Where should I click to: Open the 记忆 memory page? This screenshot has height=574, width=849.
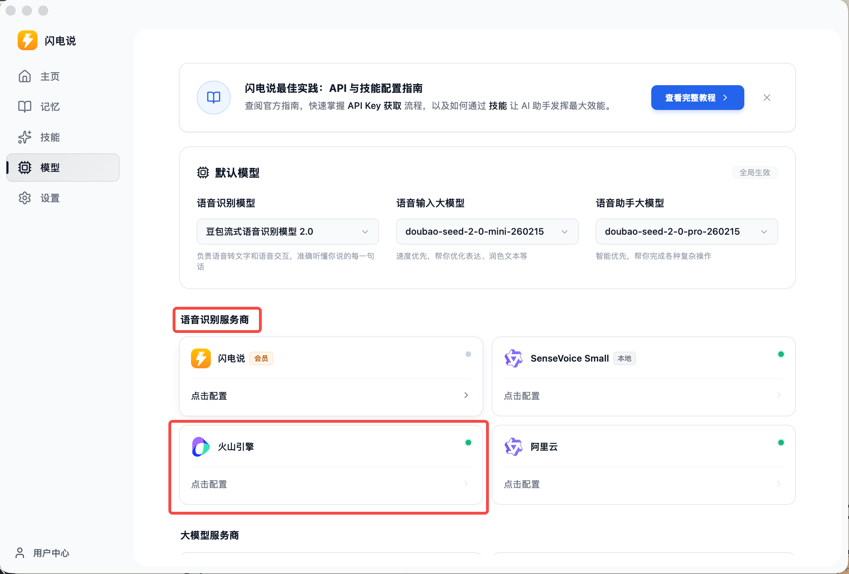coord(63,106)
